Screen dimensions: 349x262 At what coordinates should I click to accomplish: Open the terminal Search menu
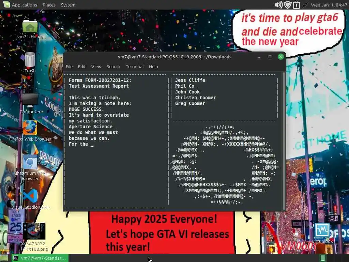pyautogui.click(x=113, y=67)
